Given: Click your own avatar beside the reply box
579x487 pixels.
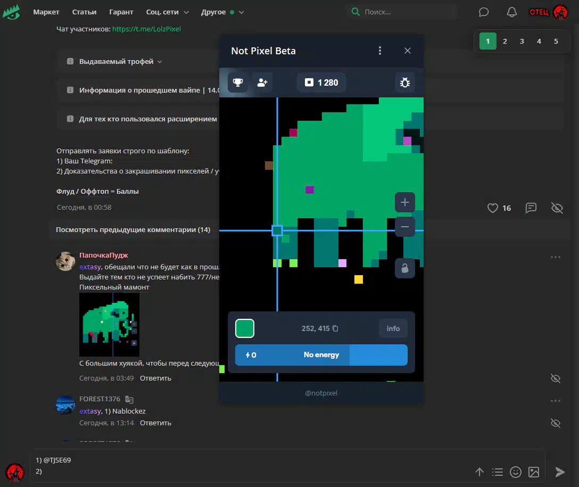Looking at the screenshot, I should coord(15,472).
